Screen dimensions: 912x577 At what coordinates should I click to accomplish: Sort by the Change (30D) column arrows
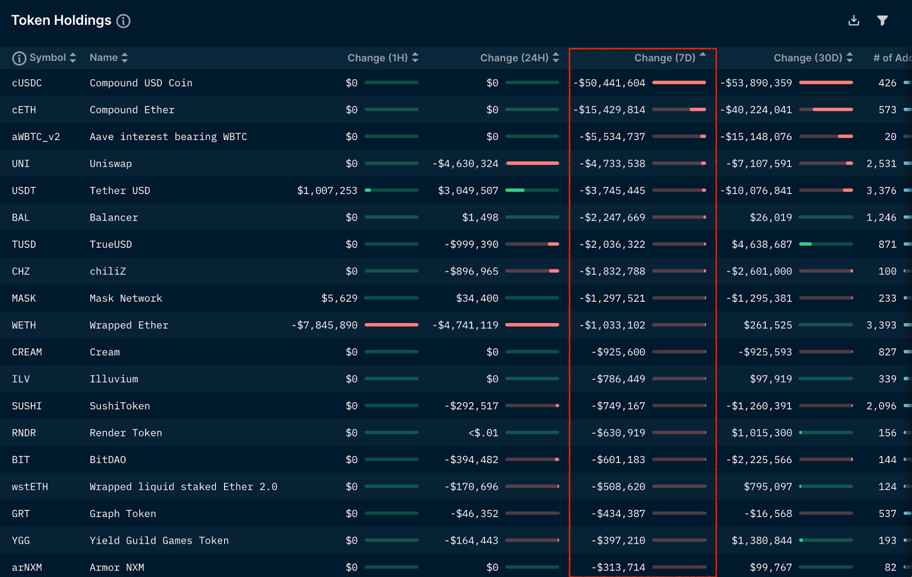coord(849,58)
